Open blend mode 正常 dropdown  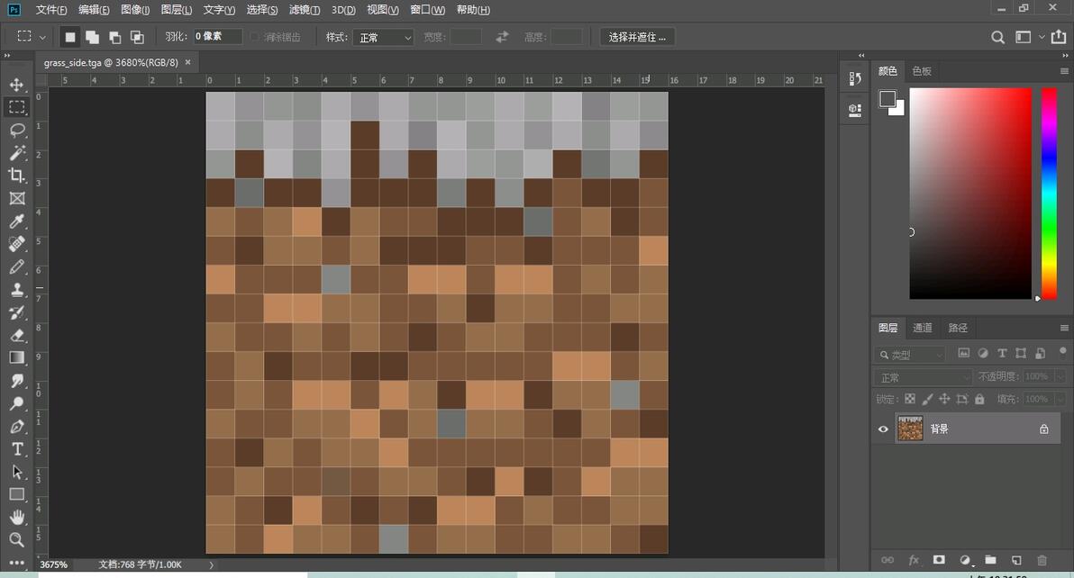923,377
